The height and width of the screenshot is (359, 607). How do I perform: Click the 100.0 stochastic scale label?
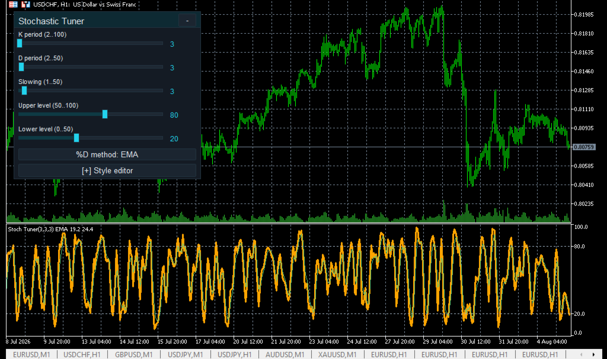[581, 227]
